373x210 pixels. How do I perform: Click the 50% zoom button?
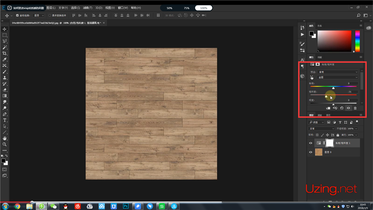[x=170, y=8]
